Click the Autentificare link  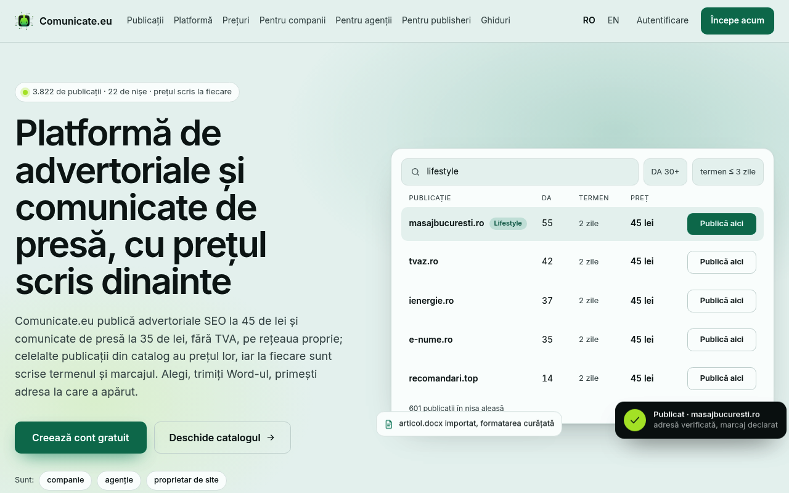[663, 20]
